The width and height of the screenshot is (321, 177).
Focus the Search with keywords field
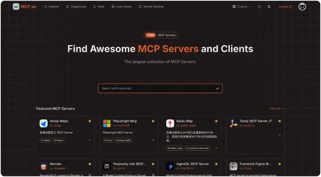pyautogui.click(x=158, y=88)
